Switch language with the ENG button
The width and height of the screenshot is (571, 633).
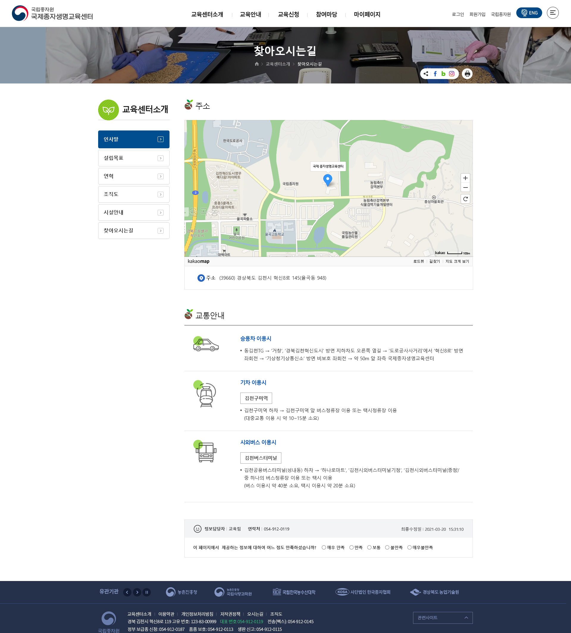529,13
